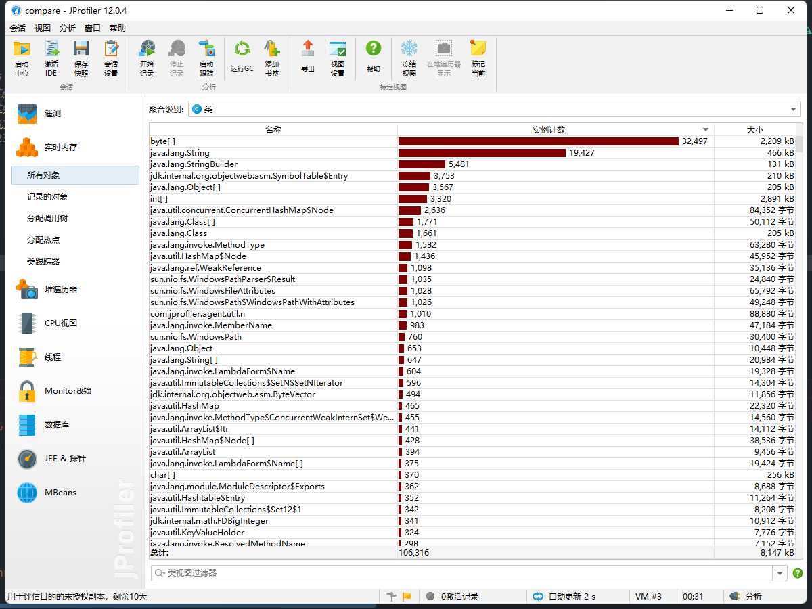Screen dimensions: 812x609
Task: Open the 分析 menu
Action: coord(67,28)
